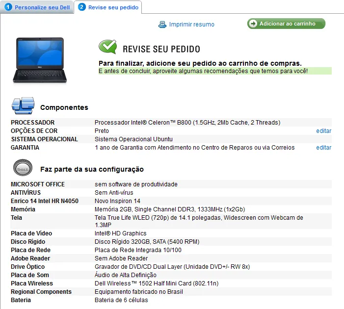Click the green checkmark bubble icon
The width and height of the screenshot is (344, 309).
108,47
